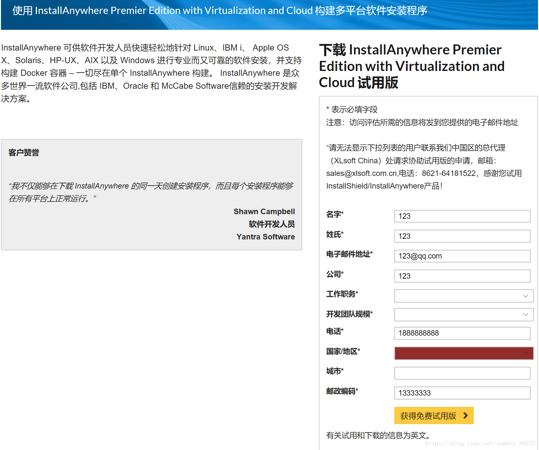Screen dimensions: 539x450
Task: Click the 姓氏 (last name) input field
Action: click(x=462, y=236)
